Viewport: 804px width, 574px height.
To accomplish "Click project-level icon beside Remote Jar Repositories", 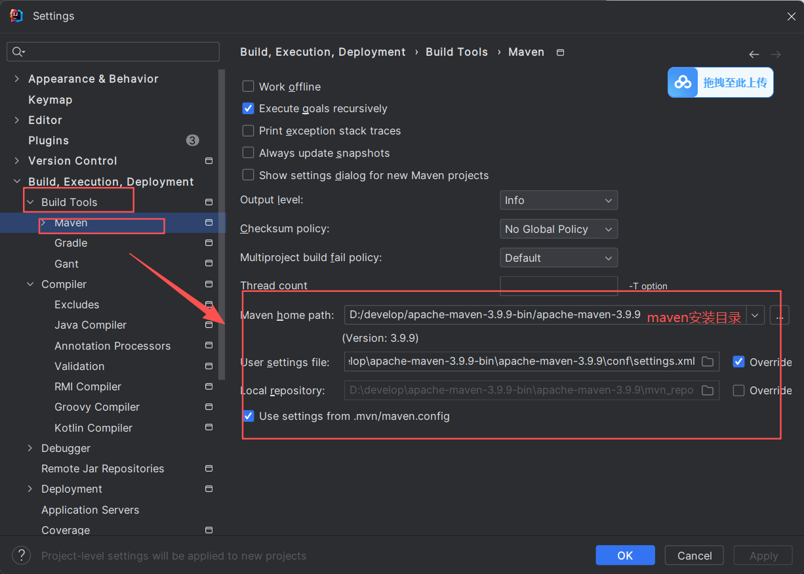I will [209, 468].
